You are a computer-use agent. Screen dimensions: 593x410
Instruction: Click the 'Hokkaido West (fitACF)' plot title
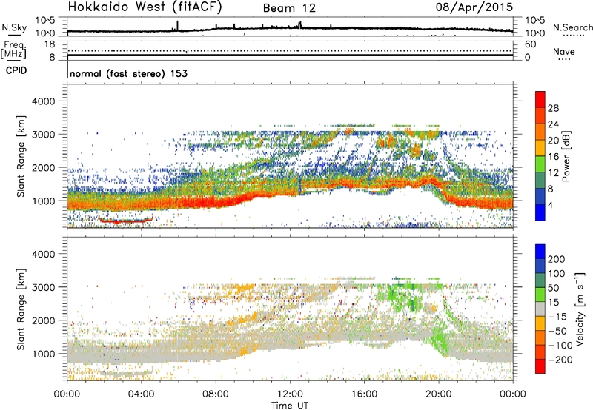pyautogui.click(x=145, y=7)
